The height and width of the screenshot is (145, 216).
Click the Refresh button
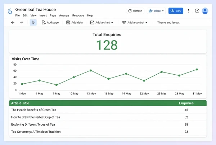pos(135,11)
